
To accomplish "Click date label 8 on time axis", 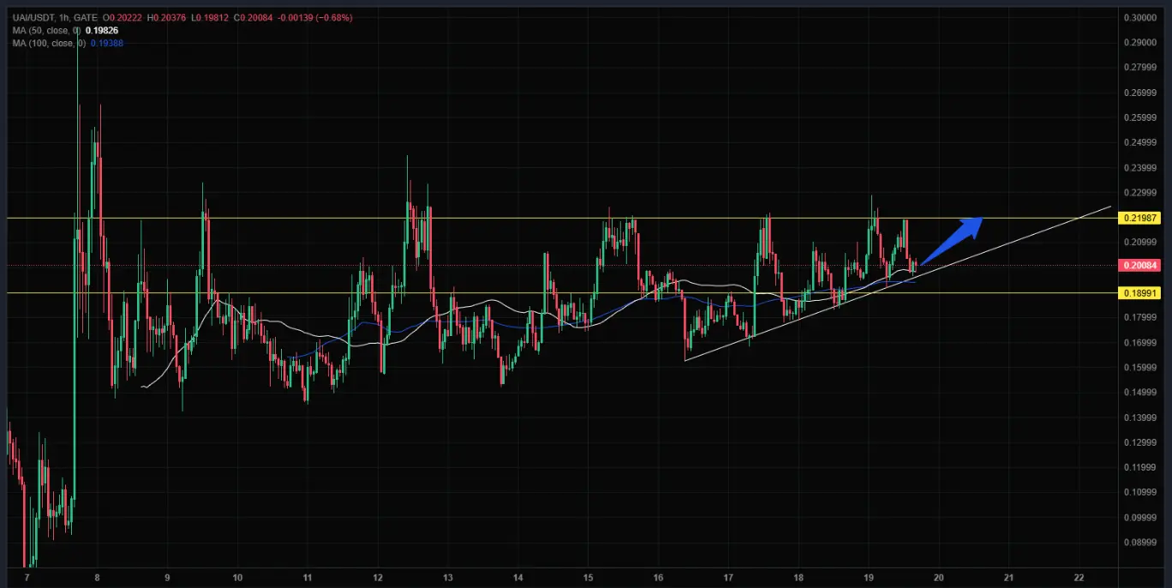I will pyautogui.click(x=97, y=577).
